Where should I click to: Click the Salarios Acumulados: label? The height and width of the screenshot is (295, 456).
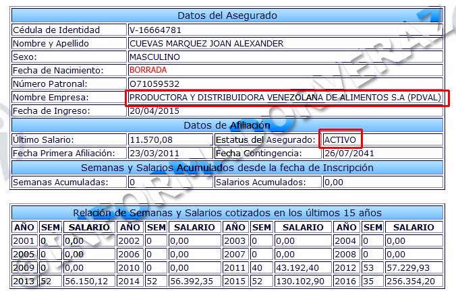[261, 183]
